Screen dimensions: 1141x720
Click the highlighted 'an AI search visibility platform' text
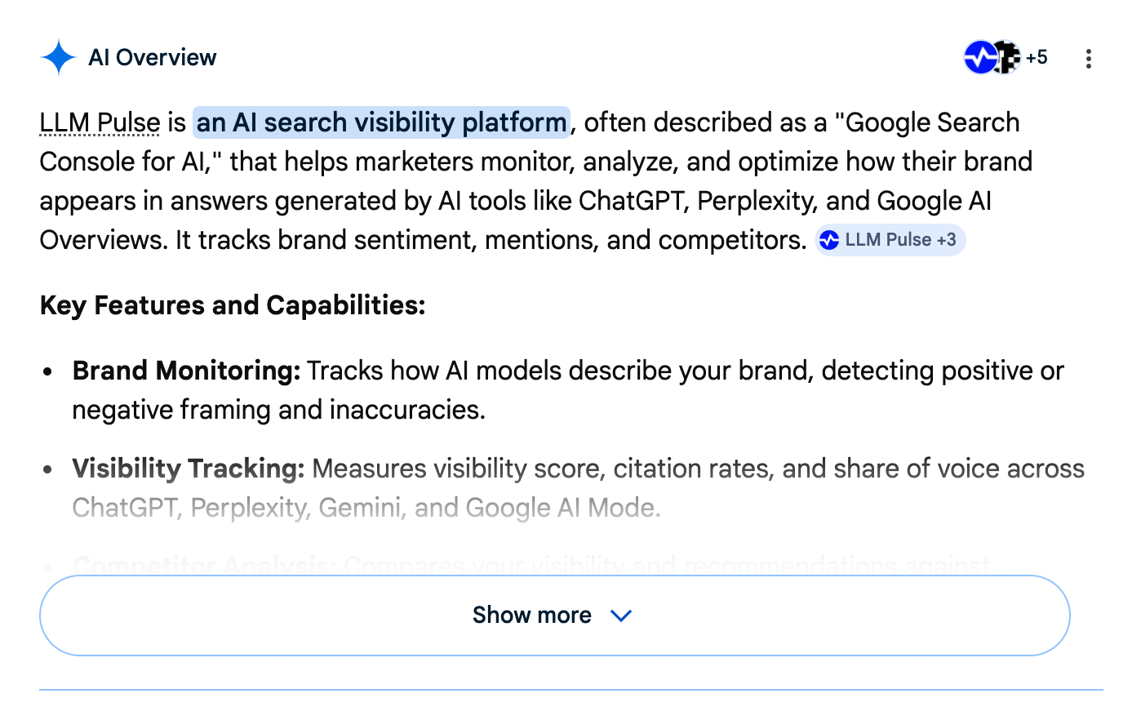pyautogui.click(x=381, y=122)
